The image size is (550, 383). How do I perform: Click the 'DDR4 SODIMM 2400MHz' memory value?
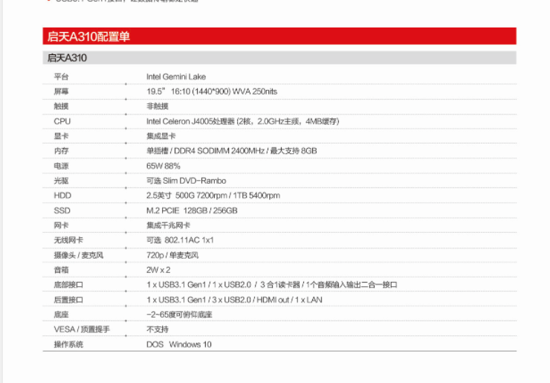click(219, 151)
